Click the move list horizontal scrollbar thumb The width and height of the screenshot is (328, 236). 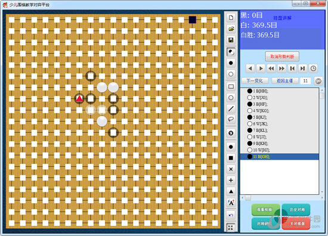coord(248,197)
